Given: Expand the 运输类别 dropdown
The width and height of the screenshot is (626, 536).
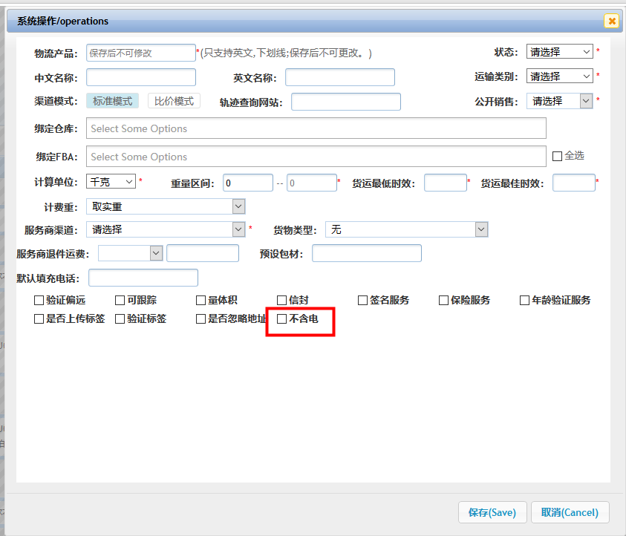Looking at the screenshot, I should coord(560,76).
